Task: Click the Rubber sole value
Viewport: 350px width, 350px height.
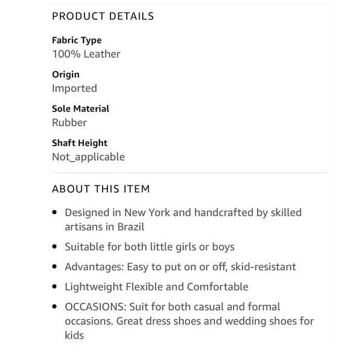Action: (69, 122)
